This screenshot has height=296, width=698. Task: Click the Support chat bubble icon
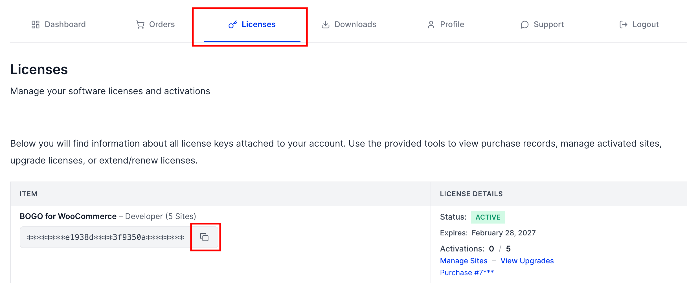(x=524, y=25)
